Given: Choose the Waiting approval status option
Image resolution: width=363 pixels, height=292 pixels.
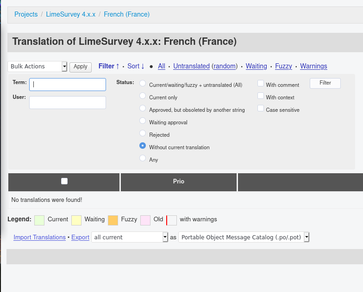Looking at the screenshot, I should (143, 121).
